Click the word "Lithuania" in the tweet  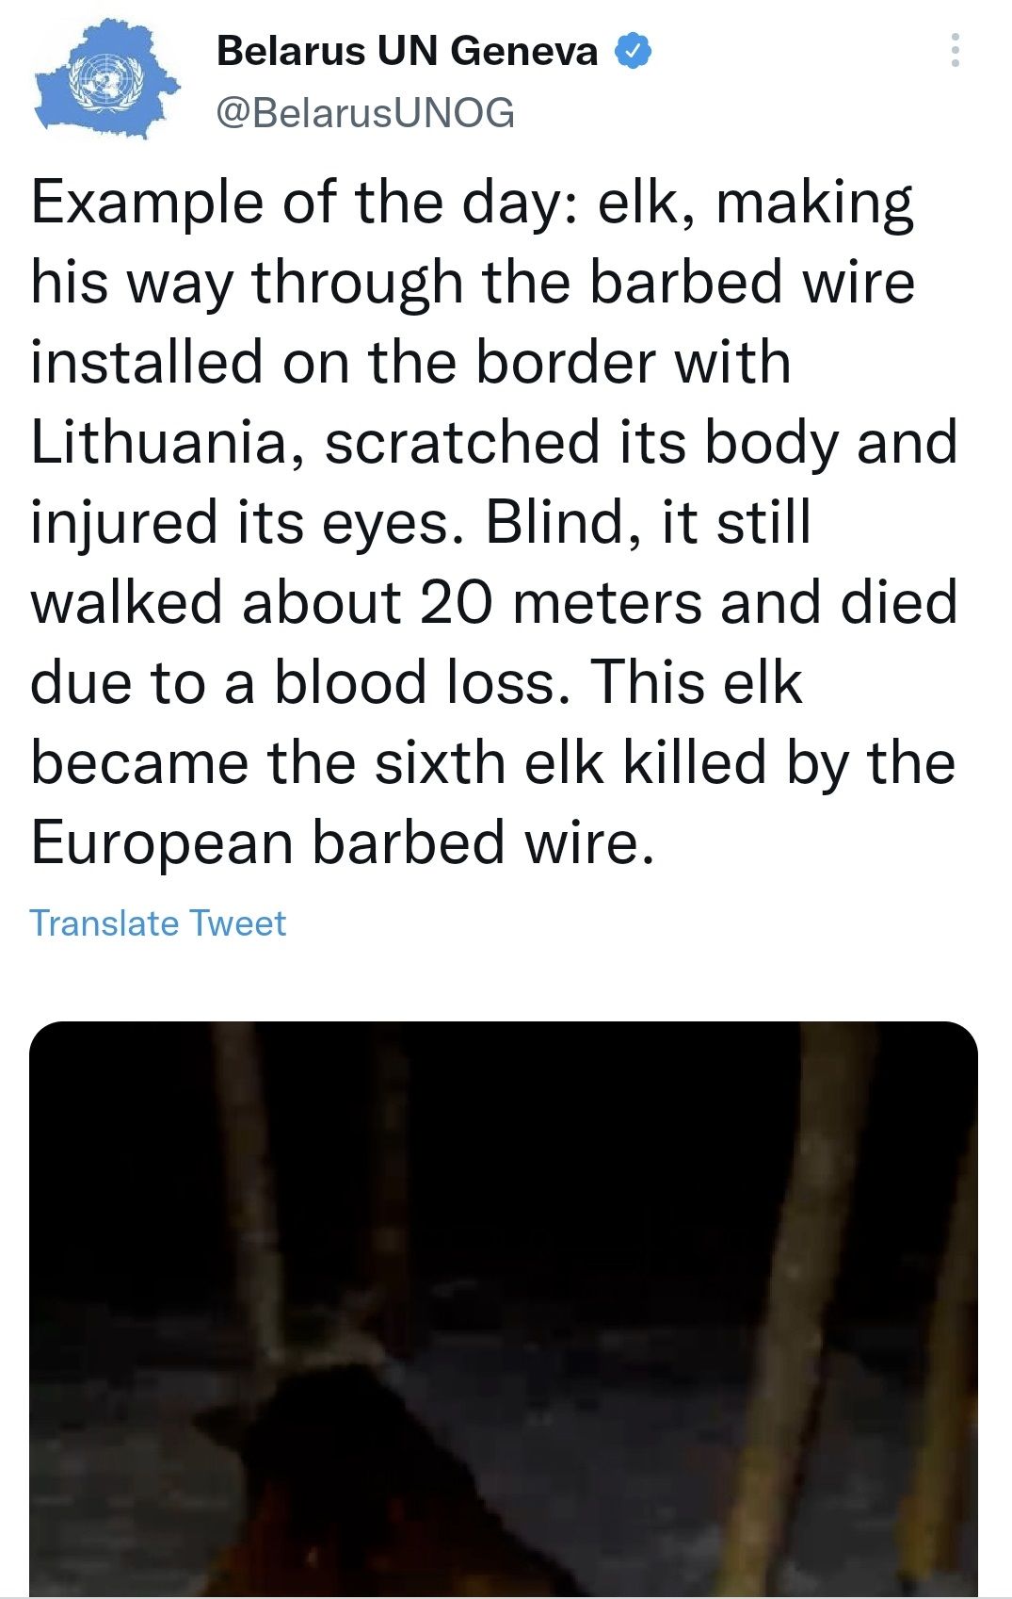pyautogui.click(x=158, y=443)
